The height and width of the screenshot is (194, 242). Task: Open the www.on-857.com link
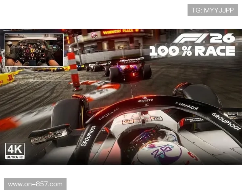click(35, 184)
